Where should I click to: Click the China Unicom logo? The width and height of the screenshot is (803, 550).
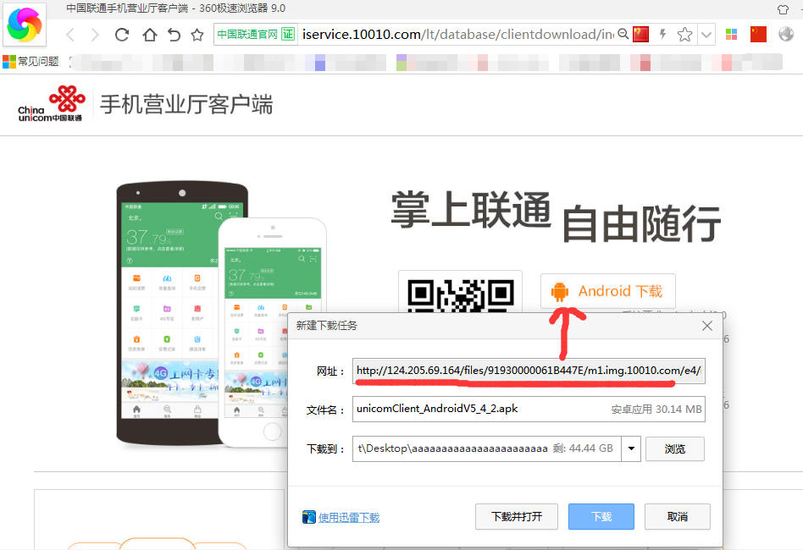point(50,104)
